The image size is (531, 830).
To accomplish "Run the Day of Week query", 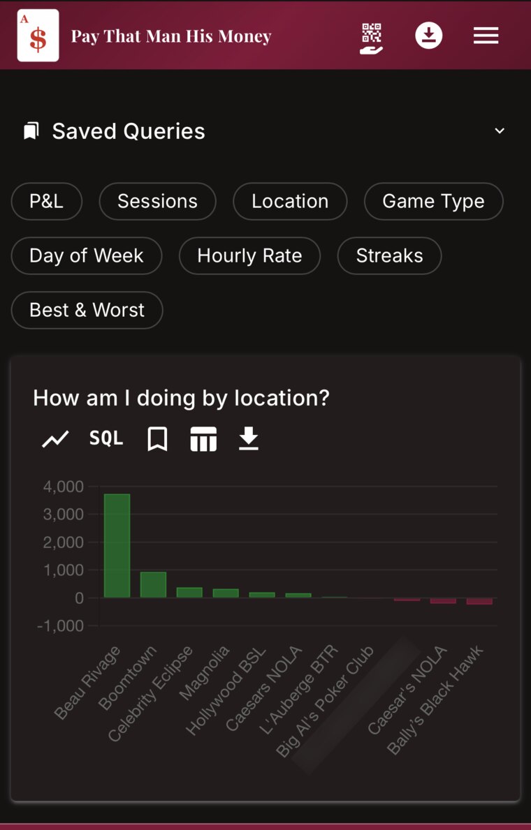I will click(87, 255).
